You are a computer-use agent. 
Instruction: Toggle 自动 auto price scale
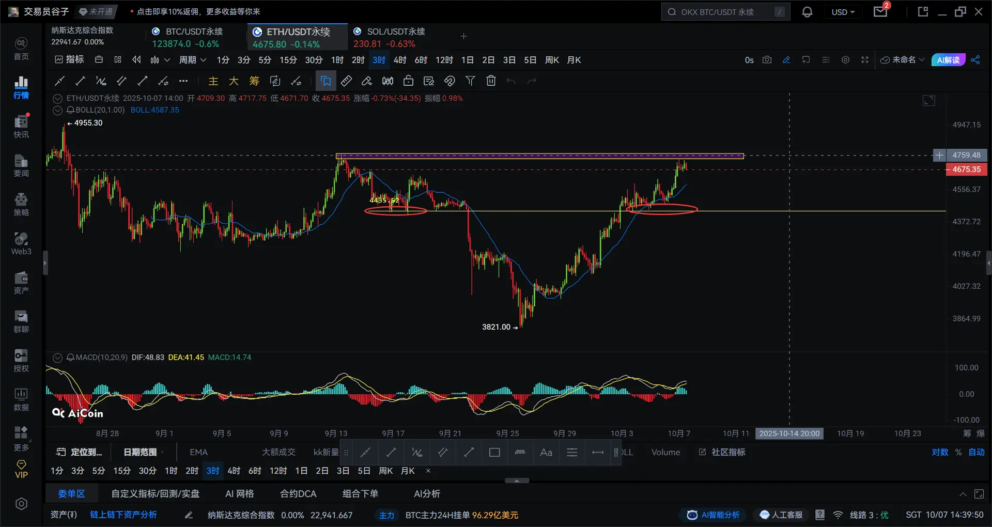coord(977,452)
